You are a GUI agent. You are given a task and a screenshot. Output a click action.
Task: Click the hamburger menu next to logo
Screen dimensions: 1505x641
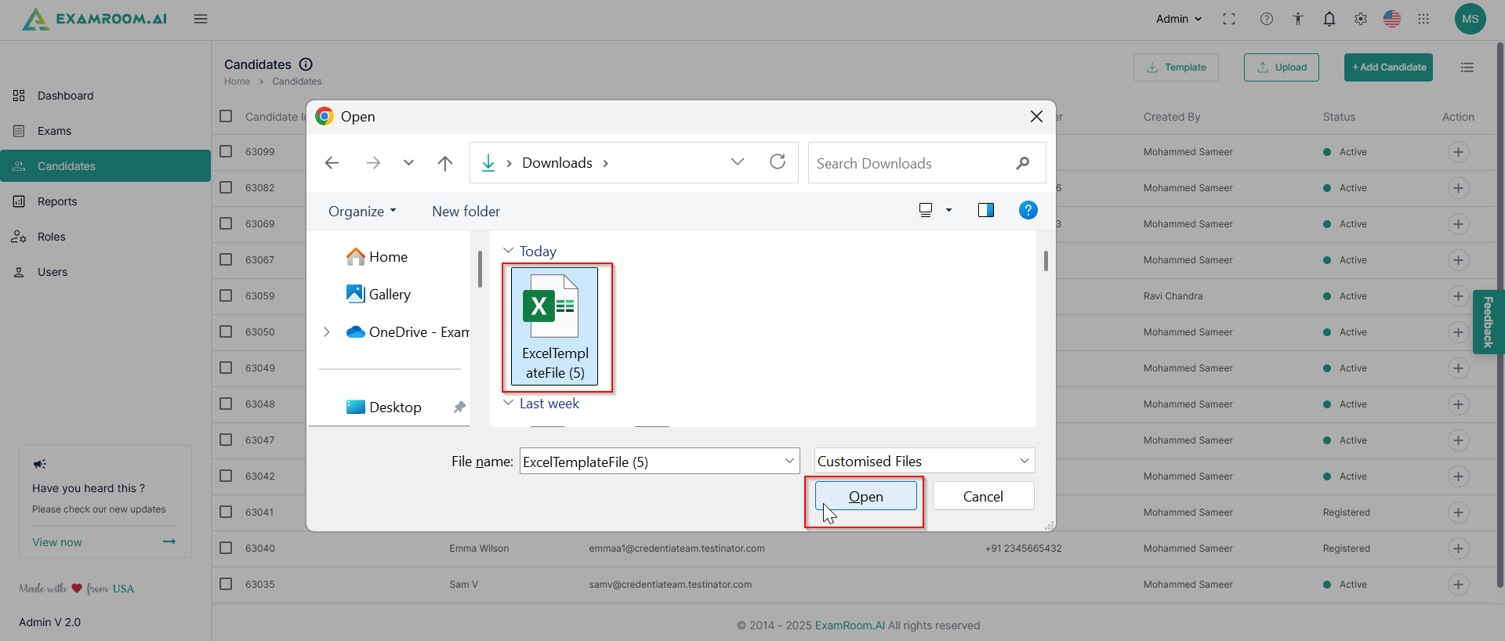pos(201,19)
